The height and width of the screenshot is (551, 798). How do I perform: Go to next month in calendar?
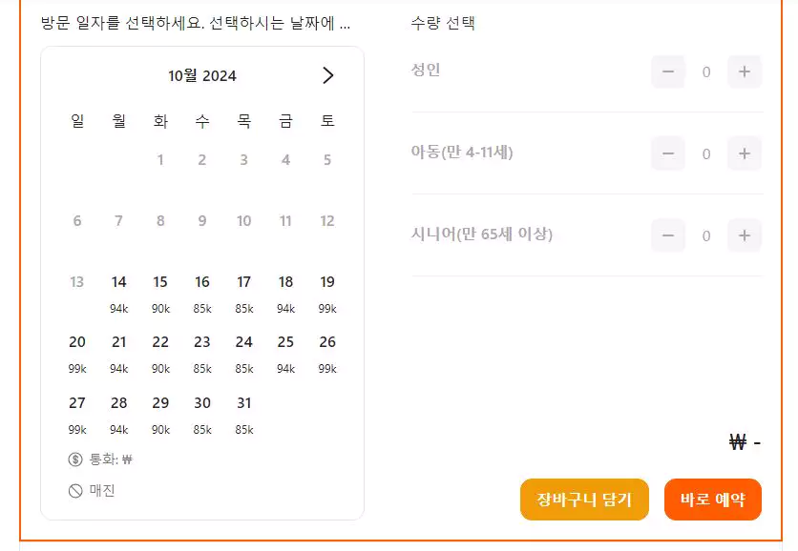[x=327, y=75]
